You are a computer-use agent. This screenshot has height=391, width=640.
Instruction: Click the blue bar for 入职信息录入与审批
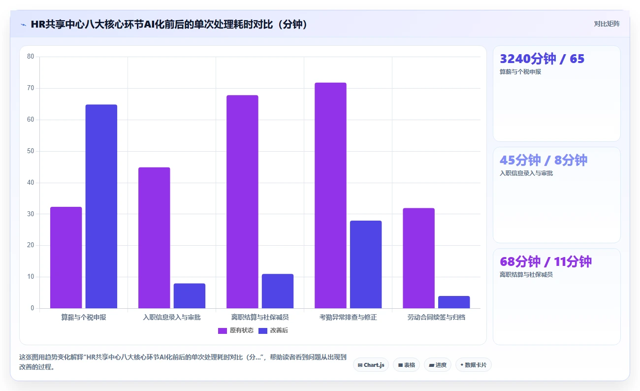point(190,296)
